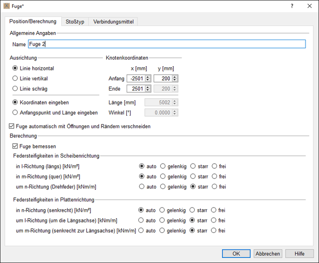Decrease Anfang y coordinate with down arrow
The height and width of the screenshot is (263, 319).
175,80
